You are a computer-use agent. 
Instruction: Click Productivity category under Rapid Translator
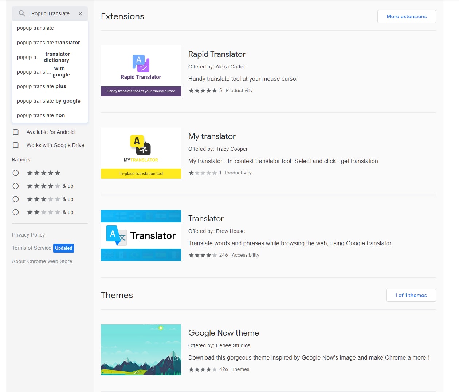pos(239,91)
